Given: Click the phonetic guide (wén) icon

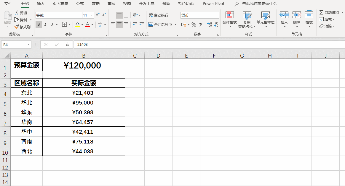Looking at the screenshot, I should click(100, 24).
